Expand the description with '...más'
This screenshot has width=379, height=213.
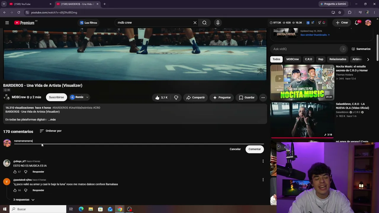click(x=52, y=120)
